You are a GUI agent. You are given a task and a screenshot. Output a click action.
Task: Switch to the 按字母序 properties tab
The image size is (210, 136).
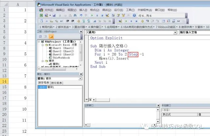pos(44,83)
